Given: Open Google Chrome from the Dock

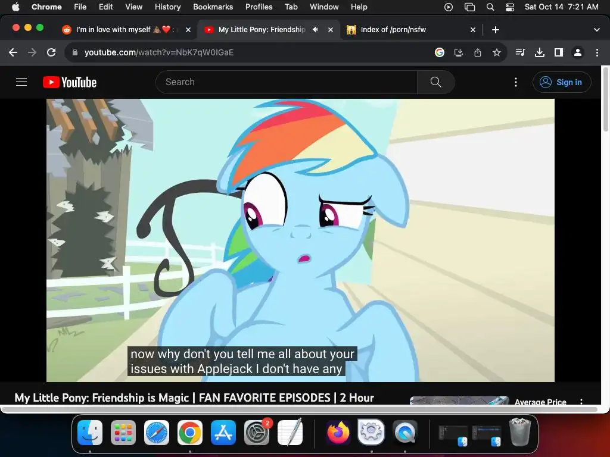Looking at the screenshot, I should coord(190,433).
